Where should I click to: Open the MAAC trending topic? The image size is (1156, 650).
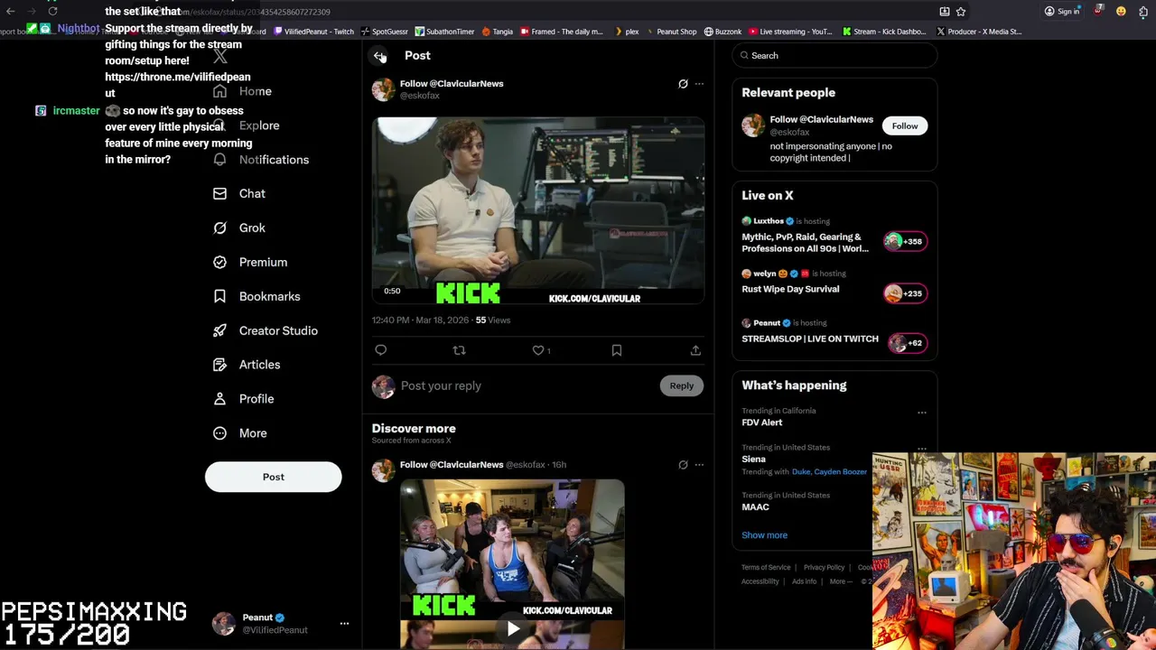point(755,507)
